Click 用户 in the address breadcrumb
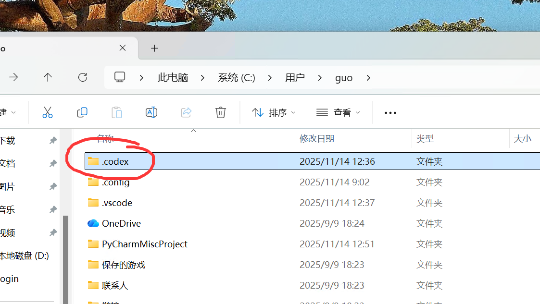Screen dimensions: 540x304 (x=295, y=78)
